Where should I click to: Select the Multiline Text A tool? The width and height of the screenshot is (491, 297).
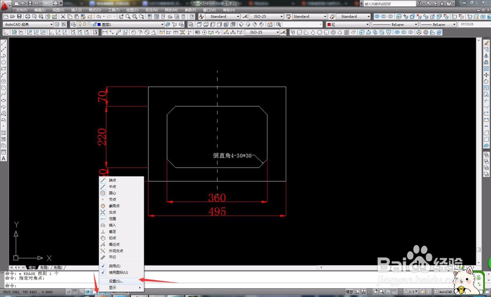[4, 158]
